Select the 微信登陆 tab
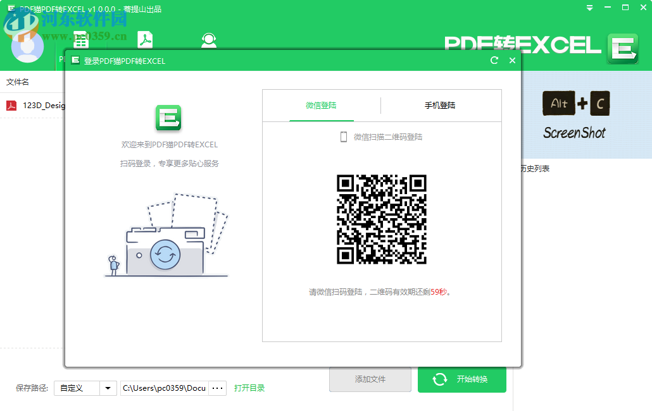 pyautogui.click(x=322, y=106)
